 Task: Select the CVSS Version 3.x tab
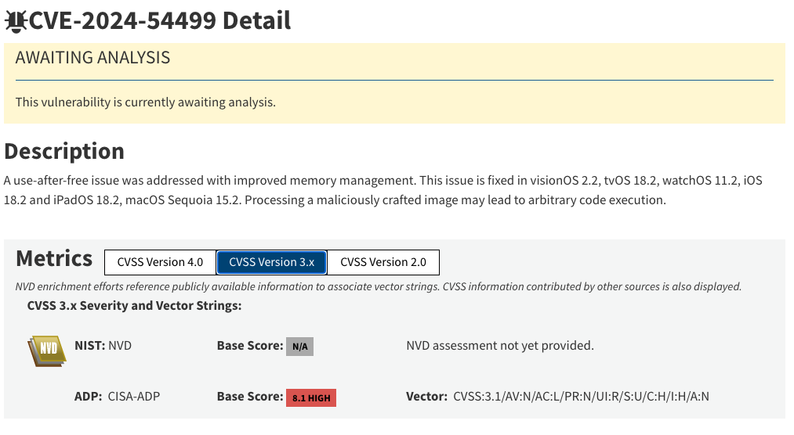pyautogui.click(x=271, y=262)
